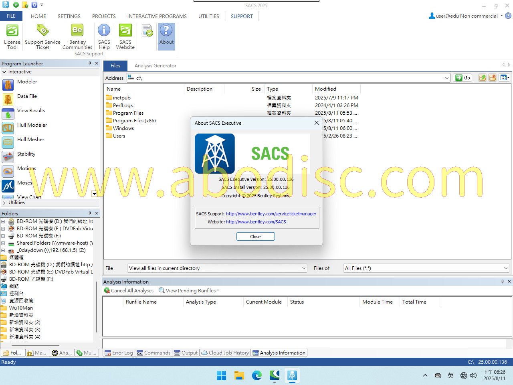Screen dimensions: 513x385
Task: Switch to the Output tab
Action: (x=186, y=353)
